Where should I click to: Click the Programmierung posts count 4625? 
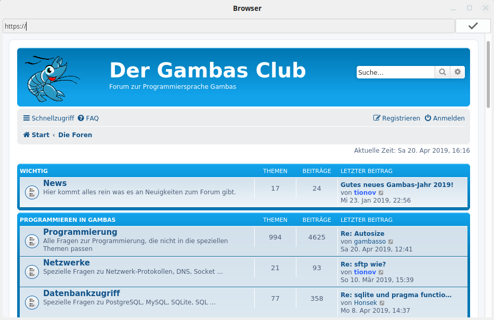(317, 237)
